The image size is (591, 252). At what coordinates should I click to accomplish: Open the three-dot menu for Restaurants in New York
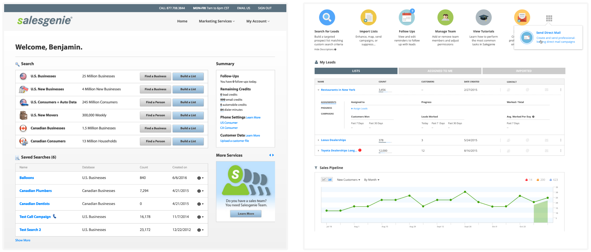(561, 90)
